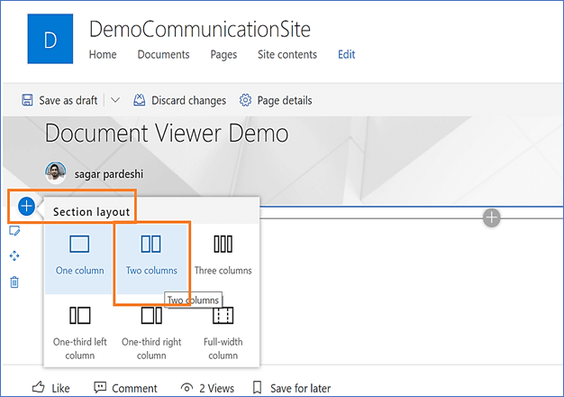Open Site contents in navigation
The width and height of the screenshot is (564, 397).
(x=287, y=55)
